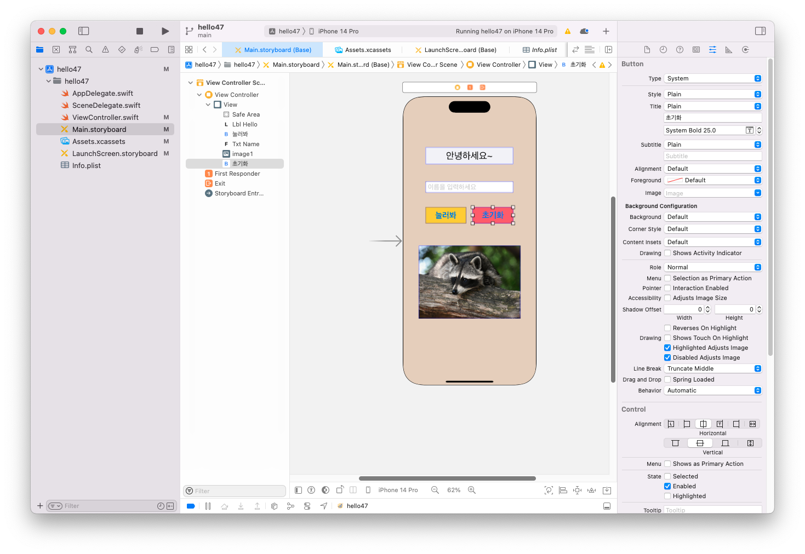The image size is (805, 554).
Task: Run the project with the play button
Action: (x=165, y=31)
